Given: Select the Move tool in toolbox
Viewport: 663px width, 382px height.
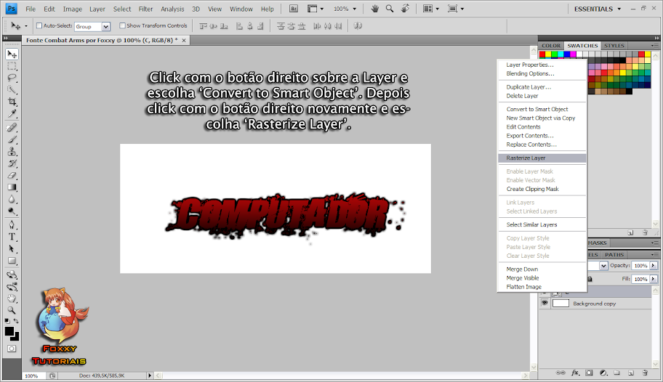Looking at the screenshot, I should (x=12, y=54).
